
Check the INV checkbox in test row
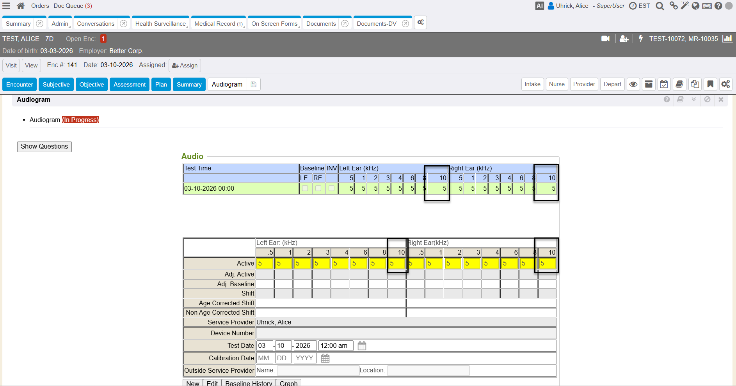332,188
